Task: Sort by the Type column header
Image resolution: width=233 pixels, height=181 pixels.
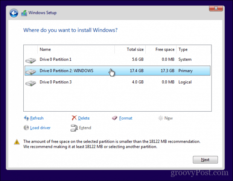Action: 193,49
